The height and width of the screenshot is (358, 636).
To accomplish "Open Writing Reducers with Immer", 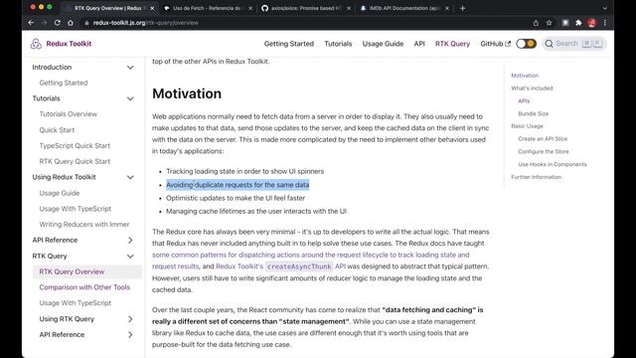I will point(84,224).
